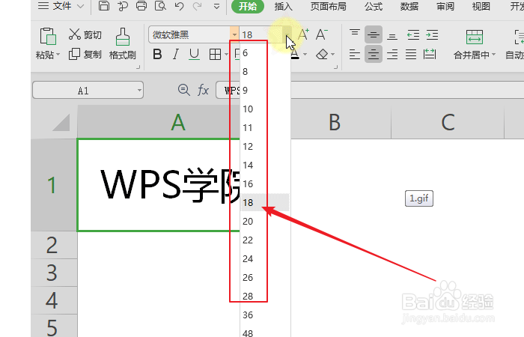
Task: Open the 数据 tab
Action: pos(409,6)
